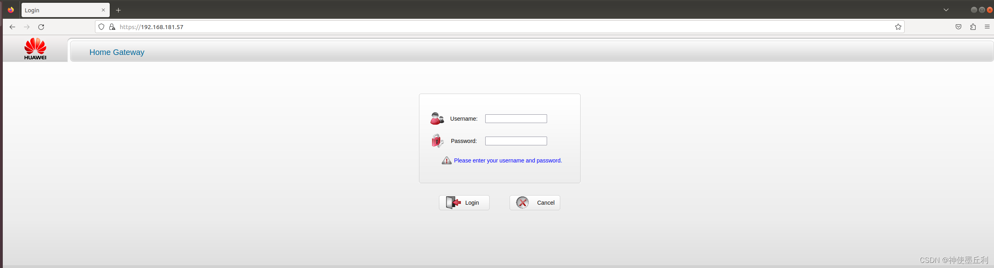
Task: Select the Login browser tab
Action: [65, 10]
